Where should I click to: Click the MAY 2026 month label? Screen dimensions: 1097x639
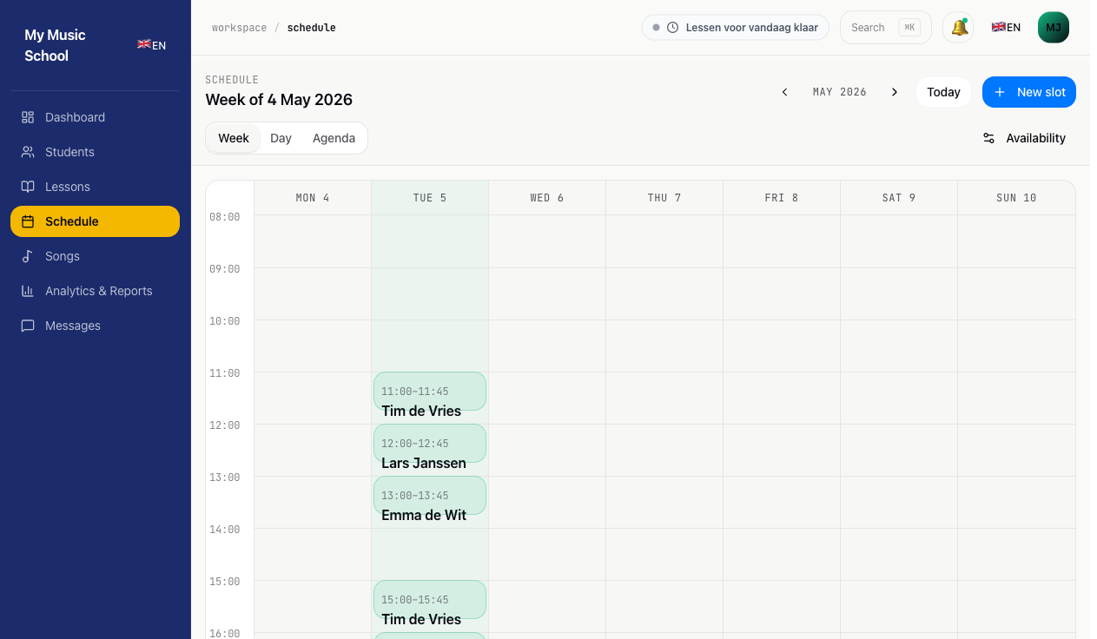click(840, 92)
